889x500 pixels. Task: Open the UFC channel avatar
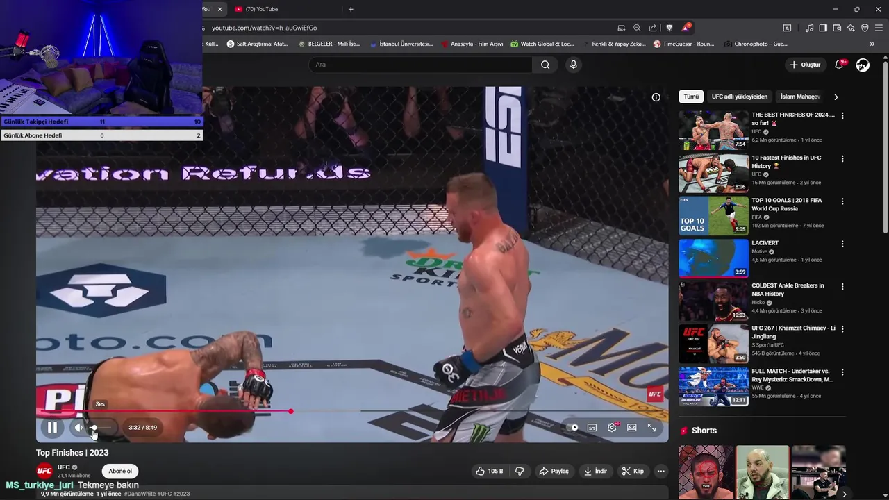(x=44, y=471)
